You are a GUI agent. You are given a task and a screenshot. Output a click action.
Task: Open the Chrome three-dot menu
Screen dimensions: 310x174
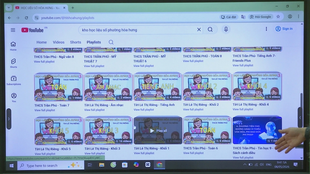(x=299, y=16)
